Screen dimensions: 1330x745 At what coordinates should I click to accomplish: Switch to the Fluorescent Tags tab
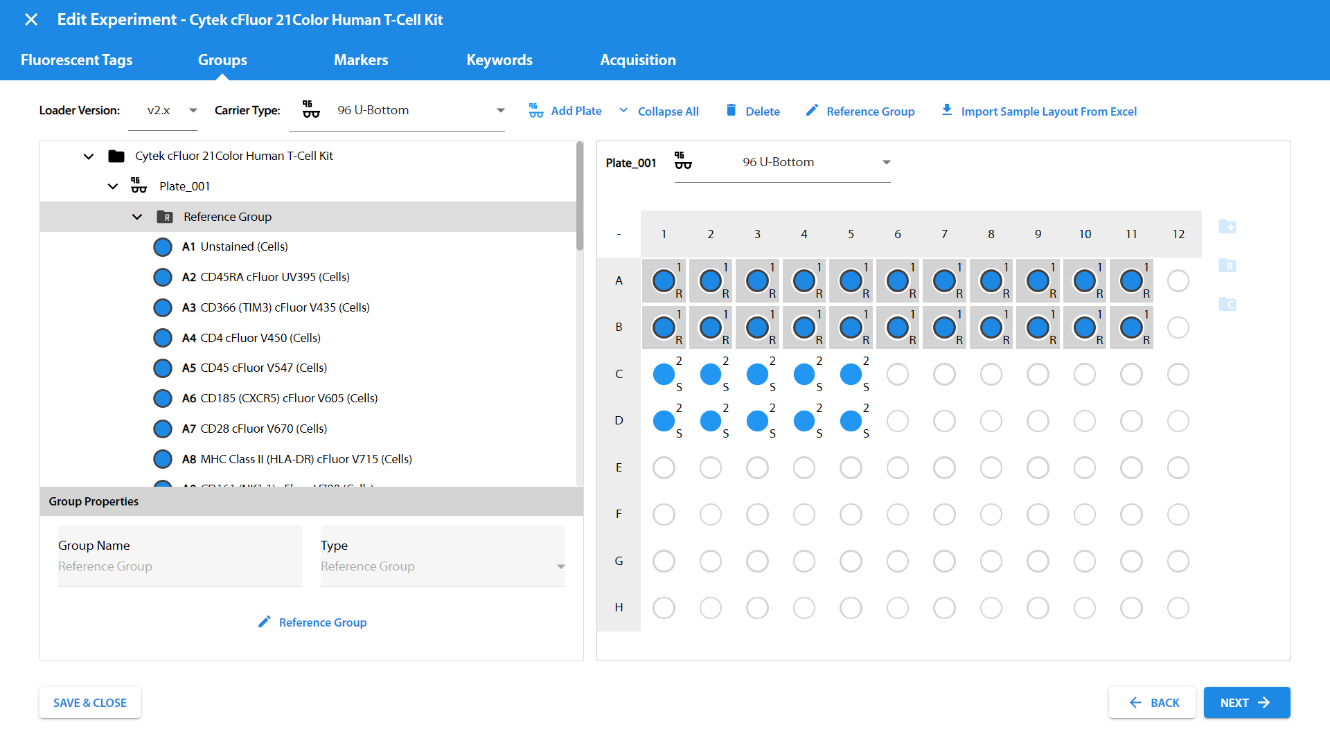(77, 60)
